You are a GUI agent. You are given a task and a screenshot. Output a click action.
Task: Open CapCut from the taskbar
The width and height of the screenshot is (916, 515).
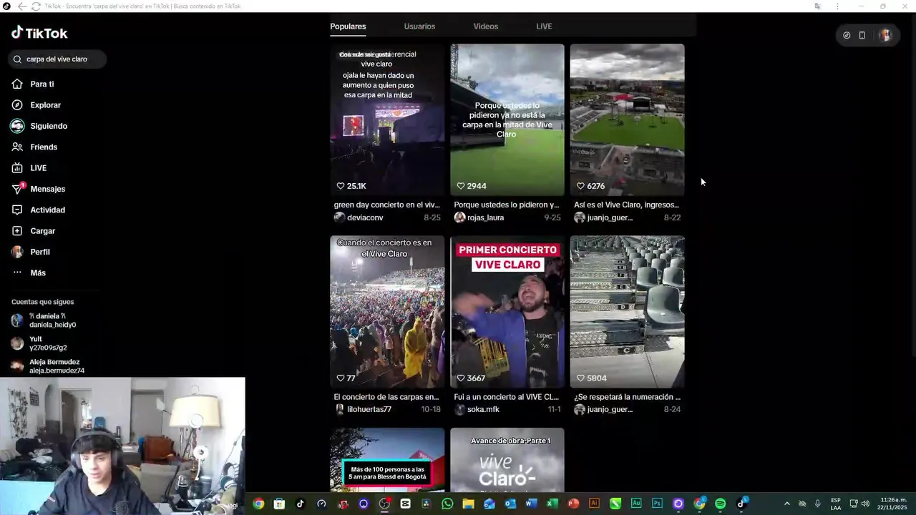coord(406,504)
